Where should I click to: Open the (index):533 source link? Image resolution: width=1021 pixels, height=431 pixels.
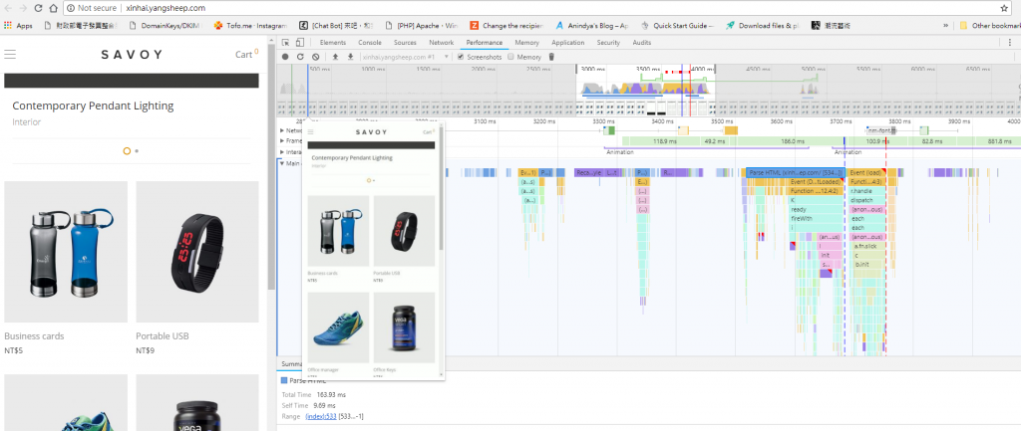(x=320, y=416)
